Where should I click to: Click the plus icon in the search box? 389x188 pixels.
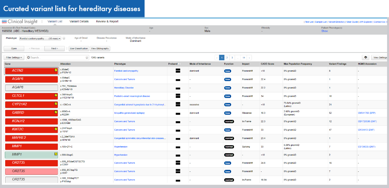[29, 57]
